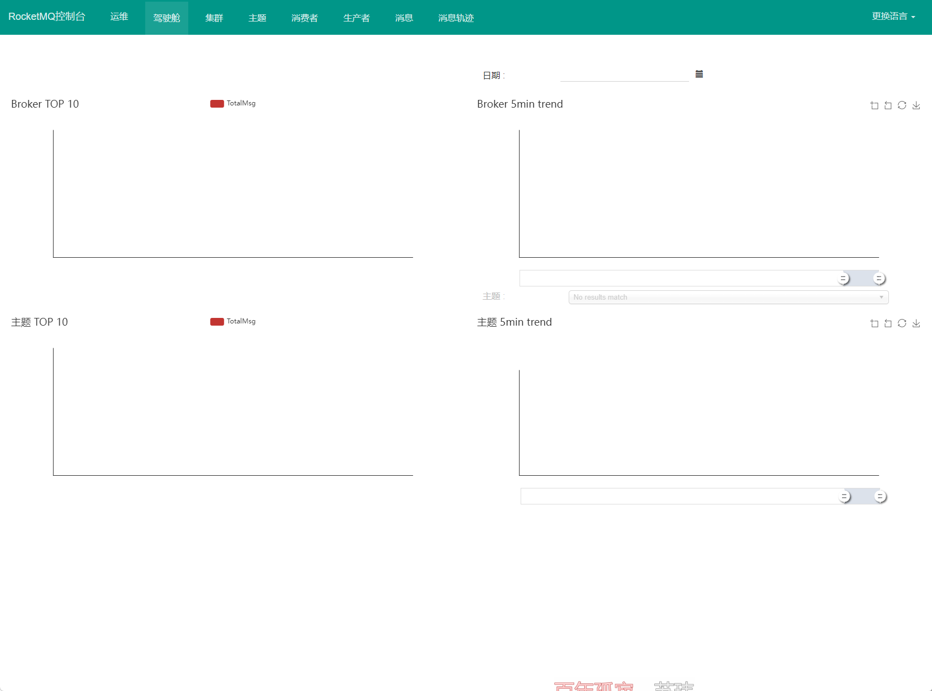Enable area zoom on 主题 5min trend
Screen dimensions: 932x691
tap(874, 323)
